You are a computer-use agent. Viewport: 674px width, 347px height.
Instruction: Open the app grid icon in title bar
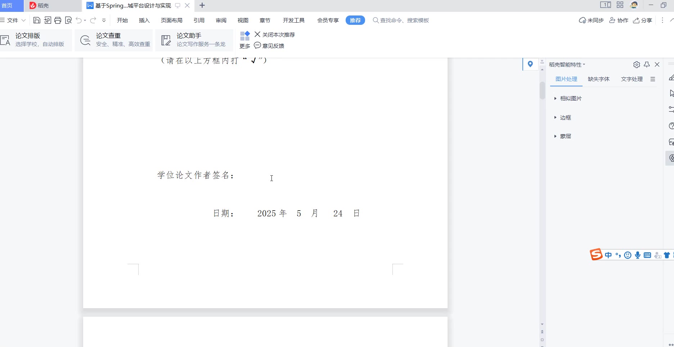click(620, 5)
